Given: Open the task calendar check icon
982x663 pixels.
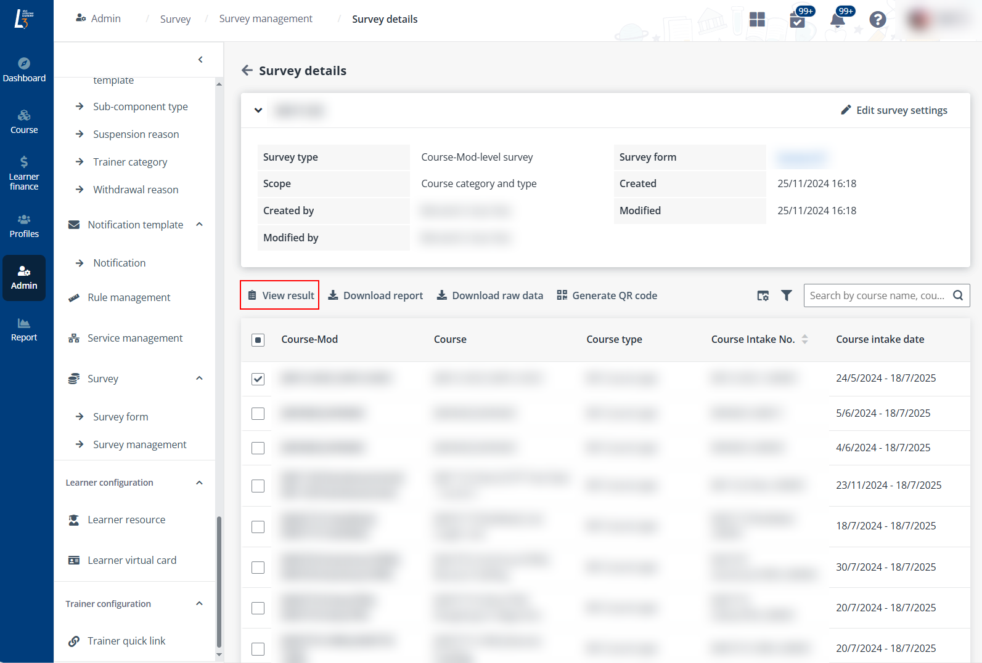Looking at the screenshot, I should tap(797, 21).
